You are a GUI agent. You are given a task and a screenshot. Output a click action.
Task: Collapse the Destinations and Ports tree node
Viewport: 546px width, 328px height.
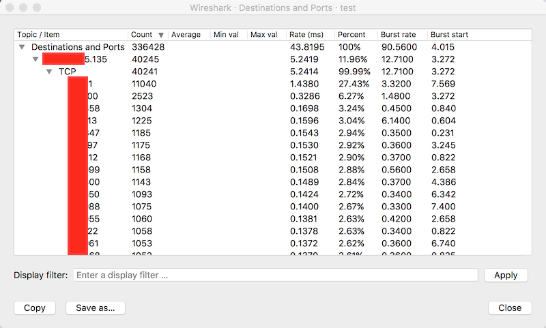click(x=22, y=47)
